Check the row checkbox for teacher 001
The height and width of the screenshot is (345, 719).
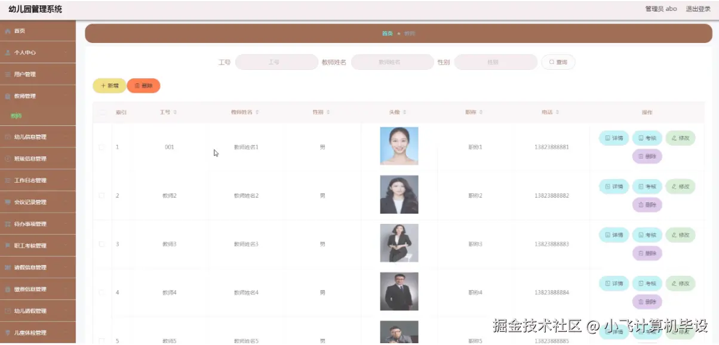(102, 146)
